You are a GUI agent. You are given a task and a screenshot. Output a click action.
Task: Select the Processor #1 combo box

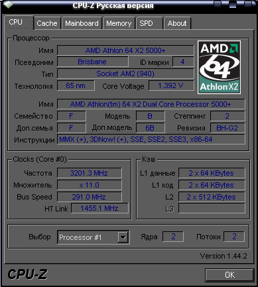[94, 237]
